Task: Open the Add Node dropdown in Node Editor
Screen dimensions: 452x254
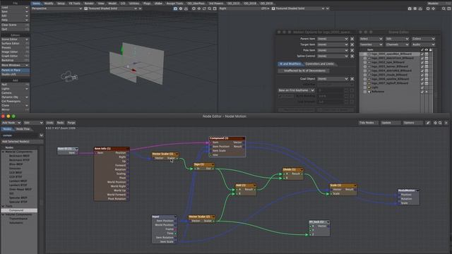Action: click(11, 123)
